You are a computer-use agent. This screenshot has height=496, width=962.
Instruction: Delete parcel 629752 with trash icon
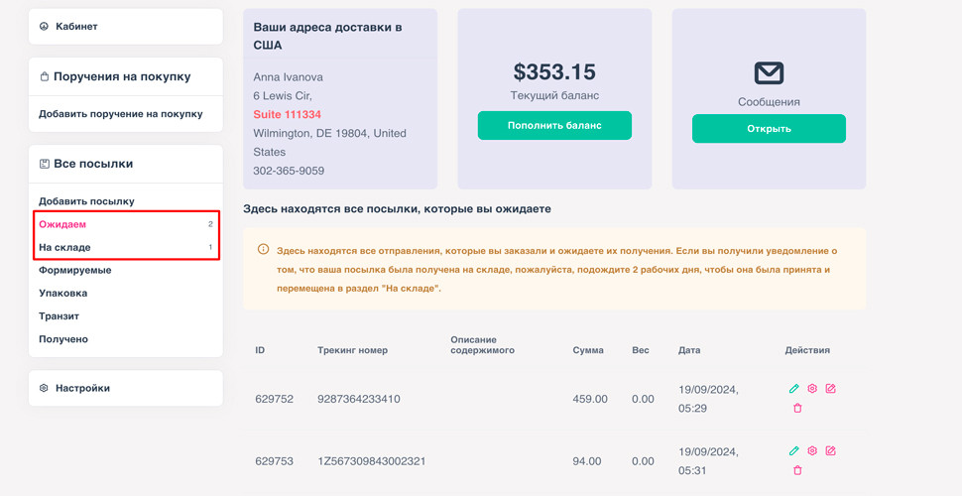tap(797, 408)
